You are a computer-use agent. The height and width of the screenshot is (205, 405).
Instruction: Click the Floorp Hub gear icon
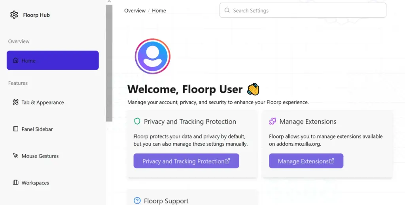tap(14, 15)
